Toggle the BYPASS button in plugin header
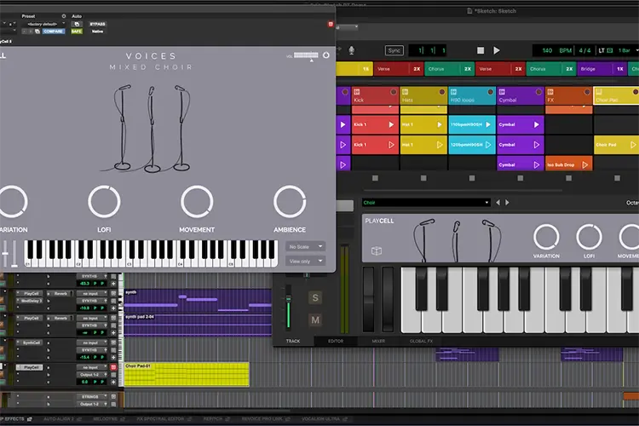Viewport: 639px width, 426px height. (x=97, y=24)
